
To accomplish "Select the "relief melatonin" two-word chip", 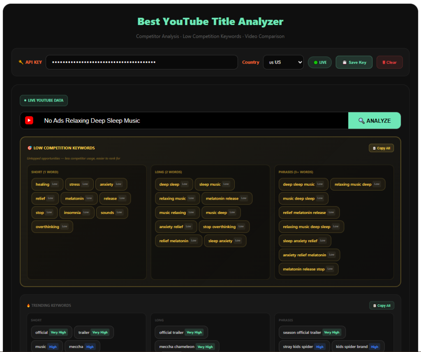I will tap(178, 241).
